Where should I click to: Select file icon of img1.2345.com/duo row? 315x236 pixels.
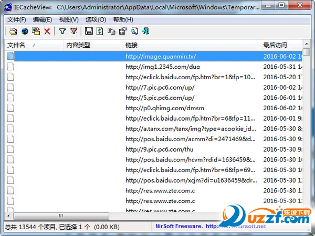[x=10, y=67]
